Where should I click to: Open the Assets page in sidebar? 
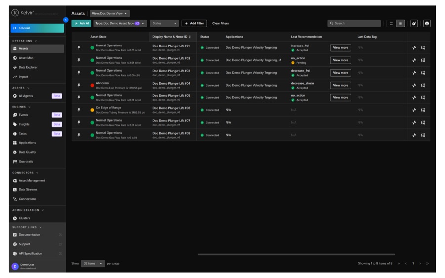pos(38,49)
